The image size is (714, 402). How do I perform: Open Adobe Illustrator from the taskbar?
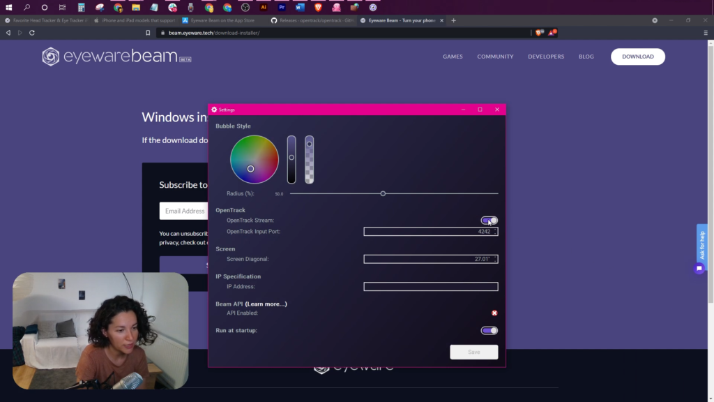click(264, 7)
